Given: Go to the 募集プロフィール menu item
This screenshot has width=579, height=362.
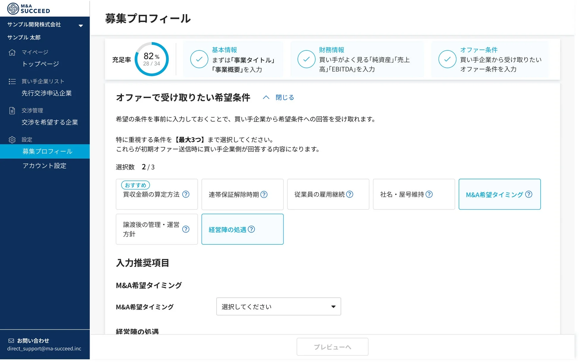Looking at the screenshot, I should click(47, 151).
